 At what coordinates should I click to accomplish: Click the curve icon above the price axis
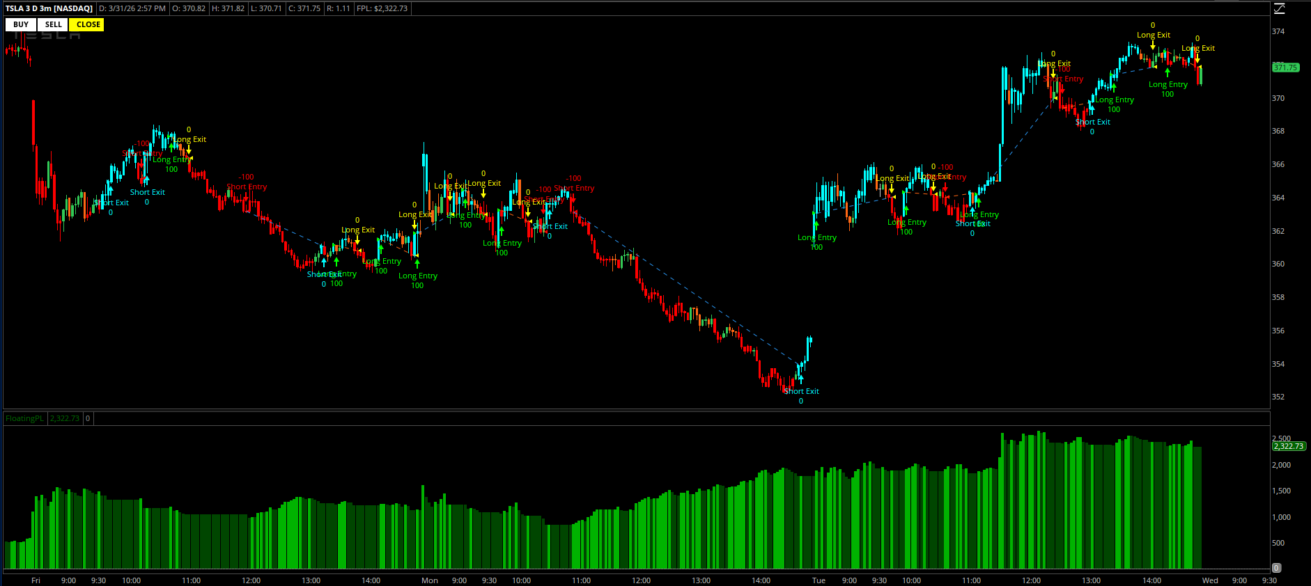[x=1279, y=8]
